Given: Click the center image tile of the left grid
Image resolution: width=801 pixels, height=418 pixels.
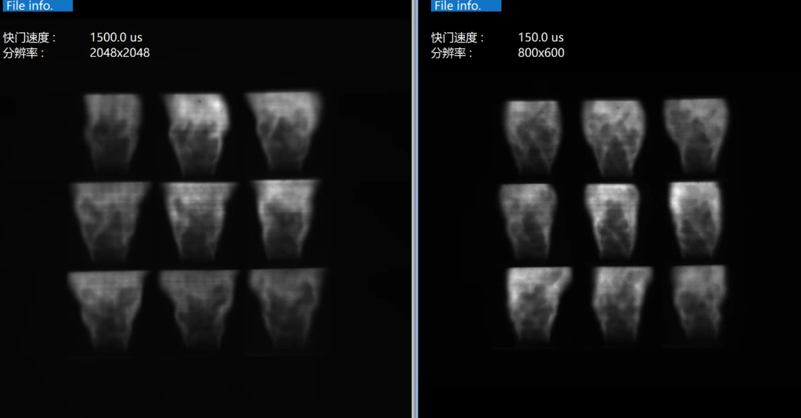Looking at the screenshot, I should pyautogui.click(x=198, y=220).
